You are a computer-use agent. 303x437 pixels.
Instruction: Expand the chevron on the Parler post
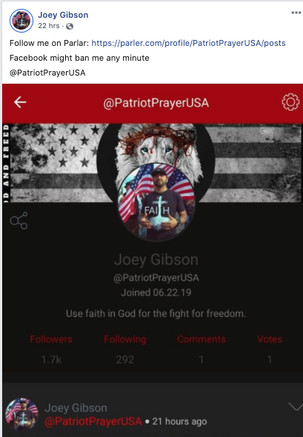pyautogui.click(x=296, y=407)
